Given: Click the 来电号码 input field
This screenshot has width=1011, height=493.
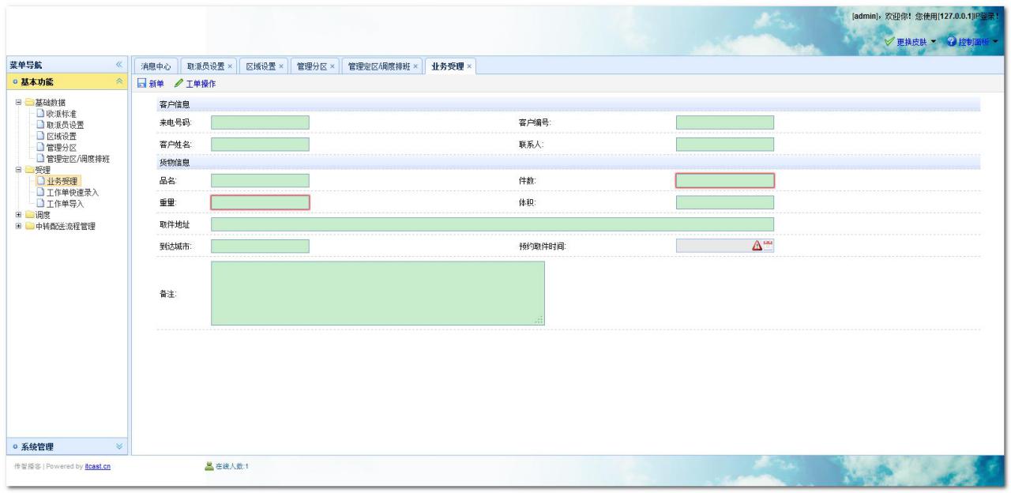Looking at the screenshot, I should [x=260, y=122].
